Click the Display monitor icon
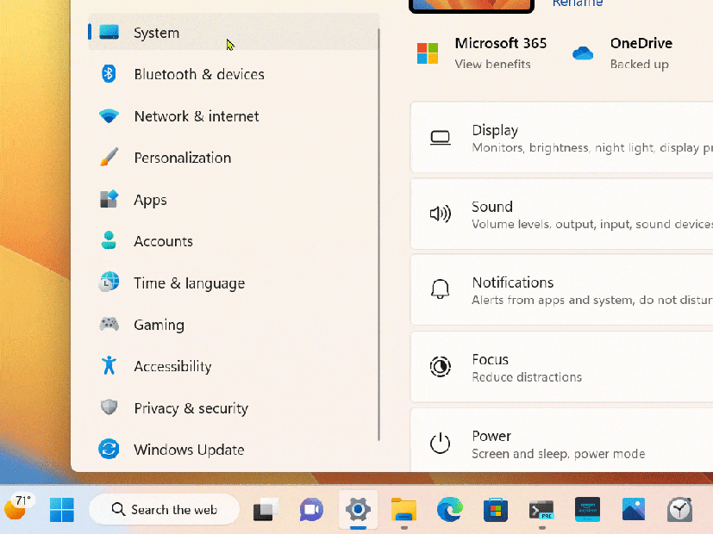713x534 pixels. coord(441,137)
